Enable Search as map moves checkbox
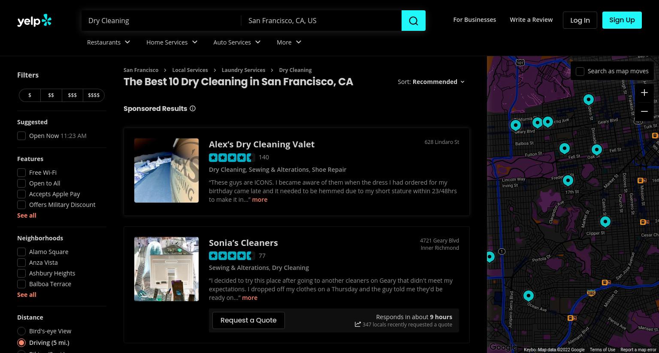 tap(580, 72)
